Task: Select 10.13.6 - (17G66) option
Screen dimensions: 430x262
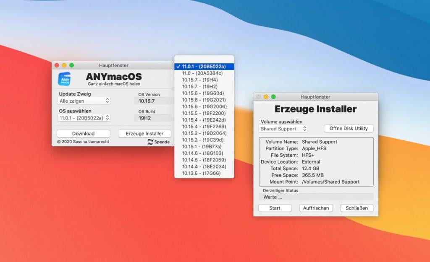Action: pos(204,173)
